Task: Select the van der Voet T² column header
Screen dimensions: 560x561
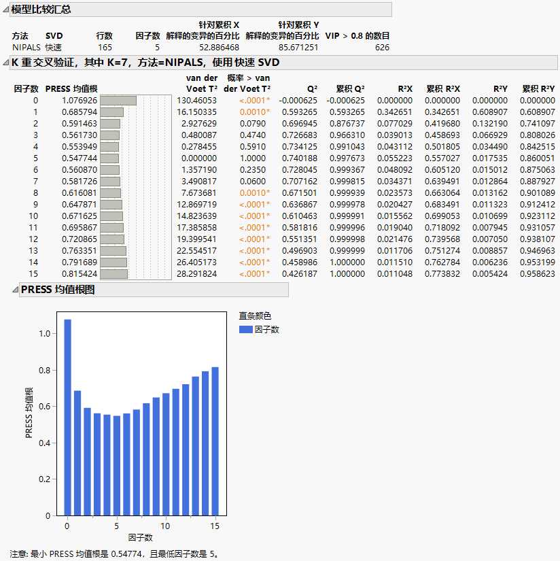Action: [201, 84]
